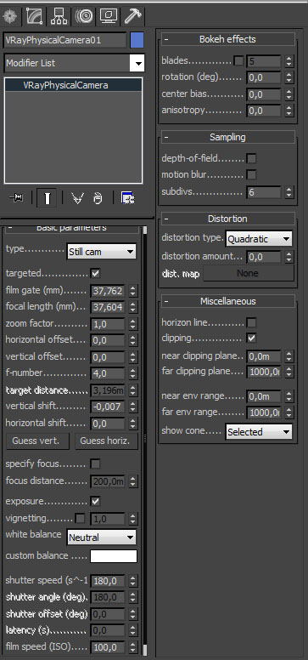The width and height of the screenshot is (308, 660).
Task: Click Remove modifier from stack icon
Action: [x=98, y=197]
